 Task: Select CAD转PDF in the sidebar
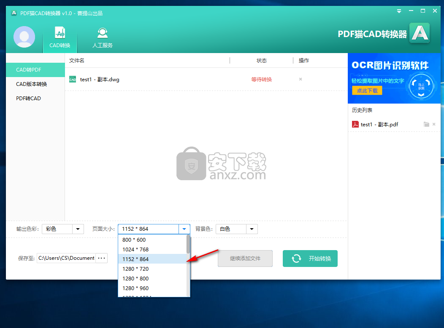(x=35, y=70)
